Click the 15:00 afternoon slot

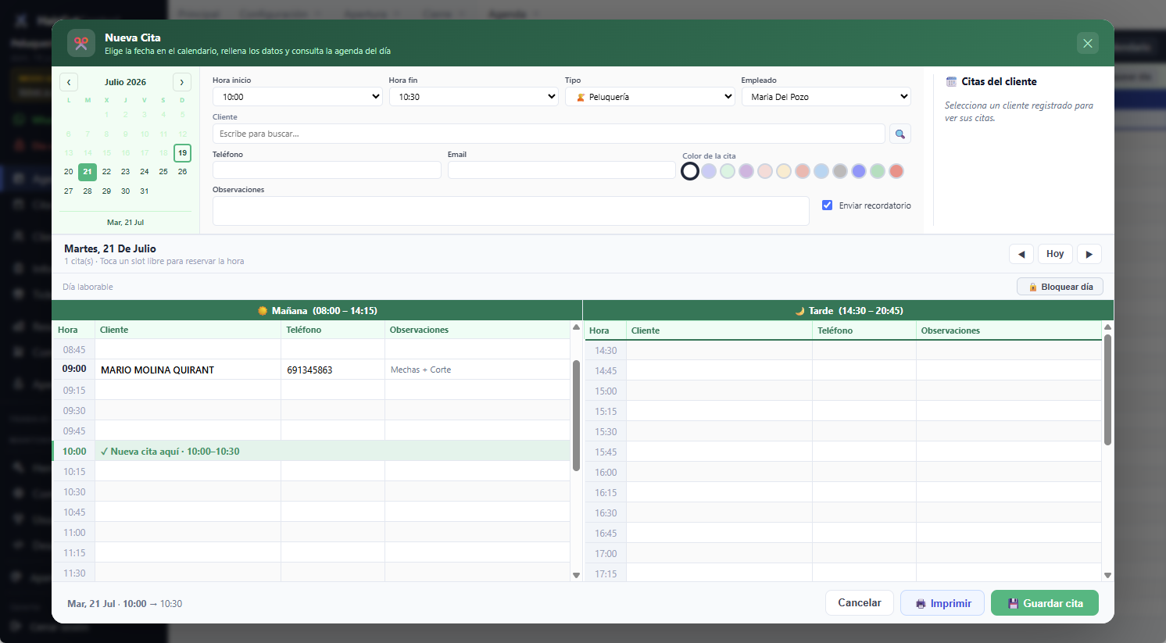pos(843,391)
